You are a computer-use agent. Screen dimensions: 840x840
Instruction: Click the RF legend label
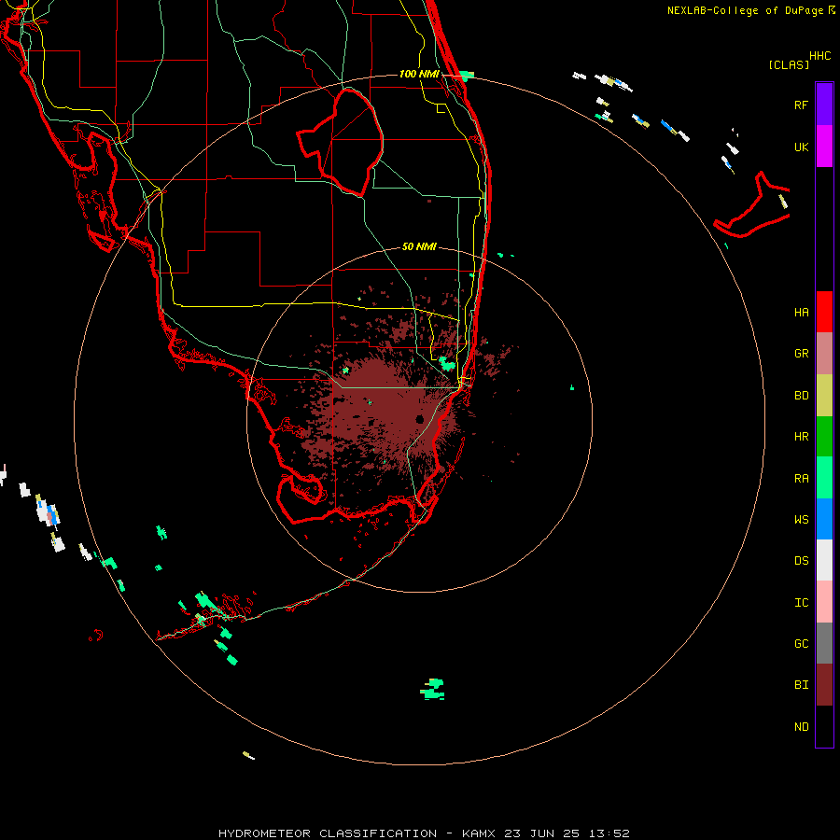click(x=801, y=105)
